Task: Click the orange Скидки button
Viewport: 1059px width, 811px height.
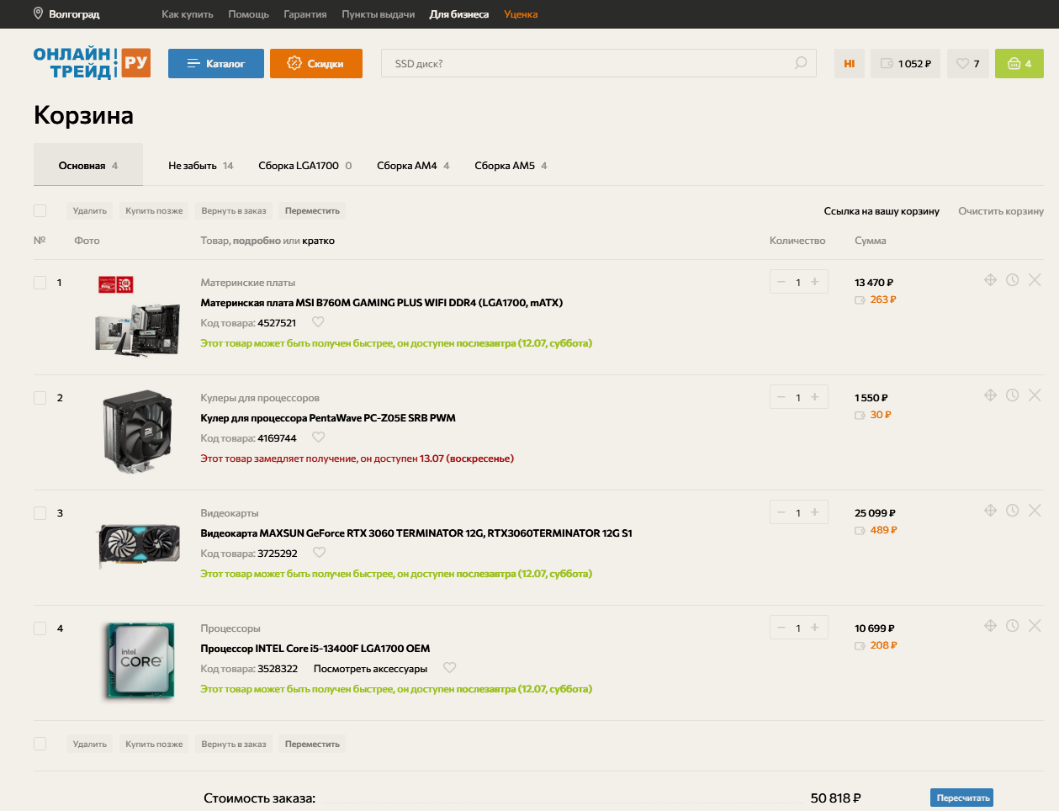Action: coord(316,64)
